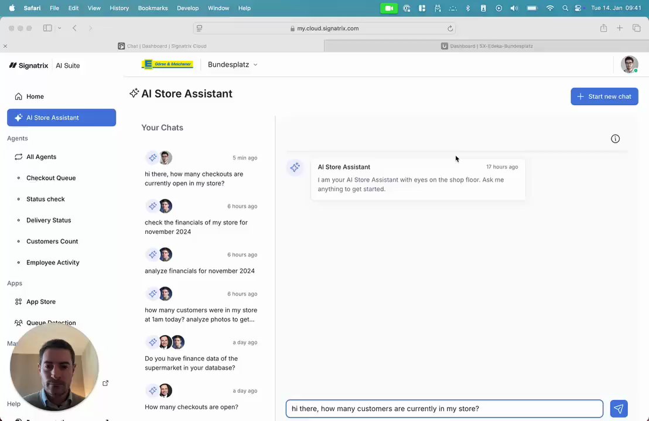Switch to Dashboard SX-Edeka-Bundesplatz tab
The width and height of the screenshot is (649, 421).
[486, 46]
